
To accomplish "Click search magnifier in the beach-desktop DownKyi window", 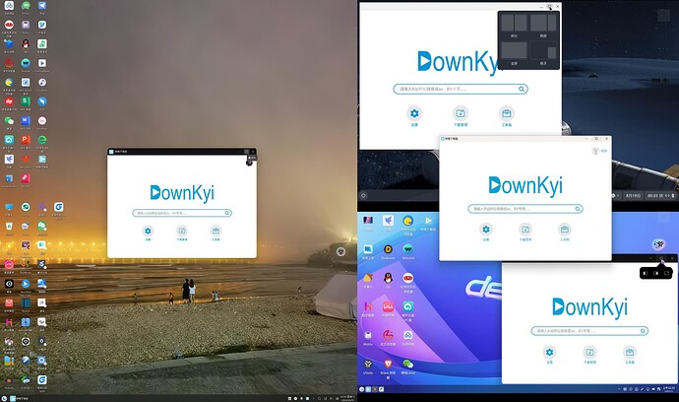I will click(226, 213).
